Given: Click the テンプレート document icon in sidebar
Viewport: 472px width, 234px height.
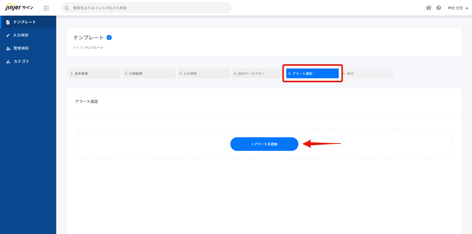Looking at the screenshot, I should point(8,22).
